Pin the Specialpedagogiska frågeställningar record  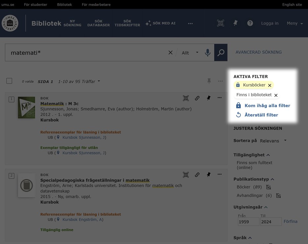209,175
